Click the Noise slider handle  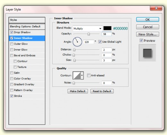[74, 83]
